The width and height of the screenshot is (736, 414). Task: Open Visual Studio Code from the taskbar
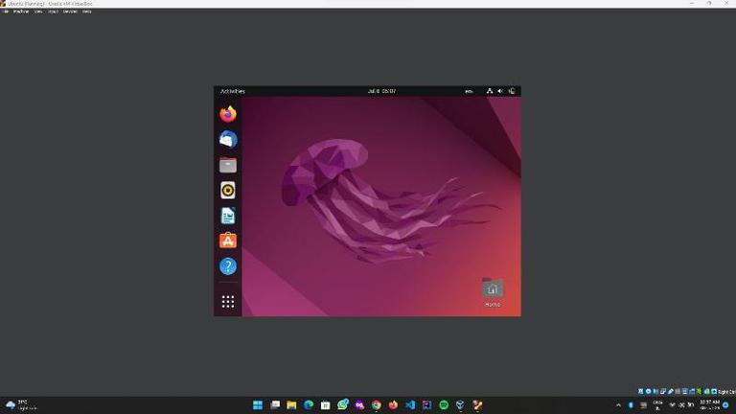pyautogui.click(x=410, y=404)
